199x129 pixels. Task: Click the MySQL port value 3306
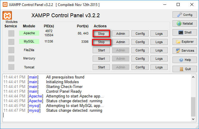coord(85,42)
